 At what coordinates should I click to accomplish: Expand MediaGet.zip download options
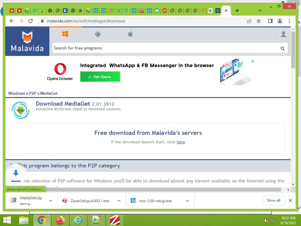[51, 201]
